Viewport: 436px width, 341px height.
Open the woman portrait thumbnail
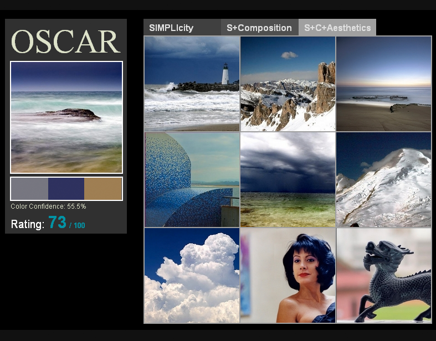(288, 275)
